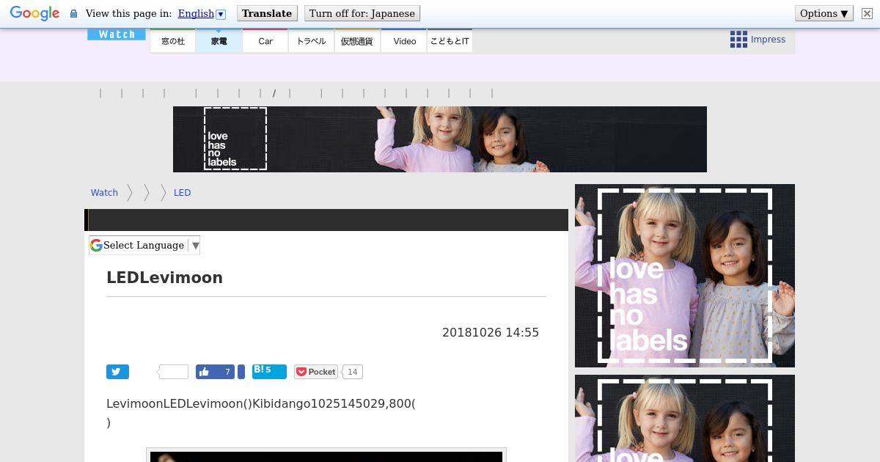Click the English language link
The height and width of the screenshot is (462, 880).
coord(196,13)
